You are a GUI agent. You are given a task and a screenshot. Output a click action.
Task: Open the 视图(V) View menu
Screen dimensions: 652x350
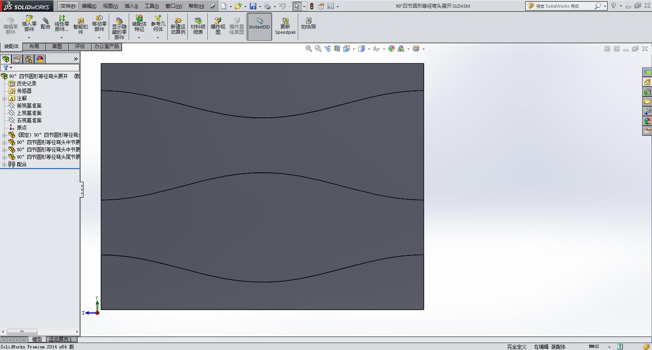pos(110,6)
